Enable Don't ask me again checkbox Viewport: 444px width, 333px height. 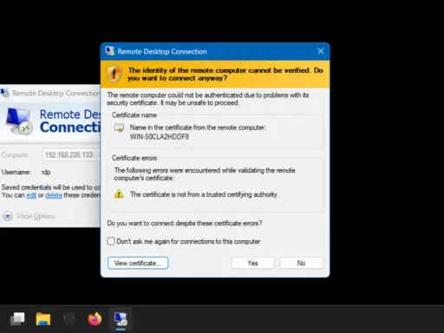click(111, 241)
